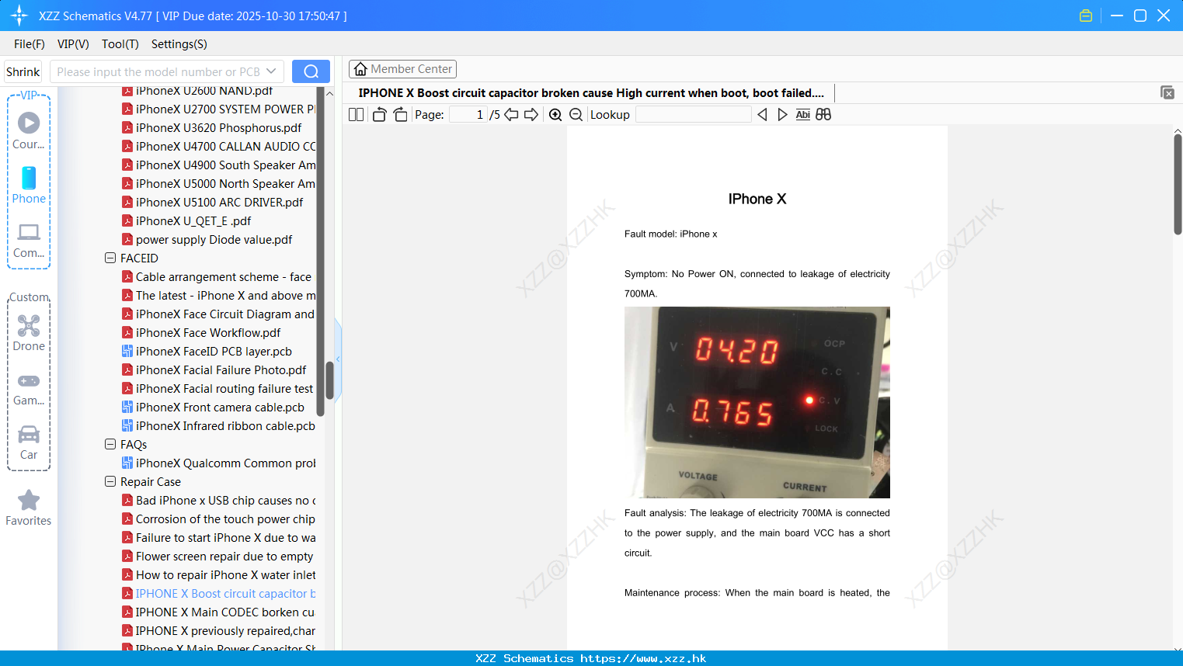Viewport: 1183px width, 666px height.
Task: Select Computer category in sidebar
Action: [x=29, y=241]
